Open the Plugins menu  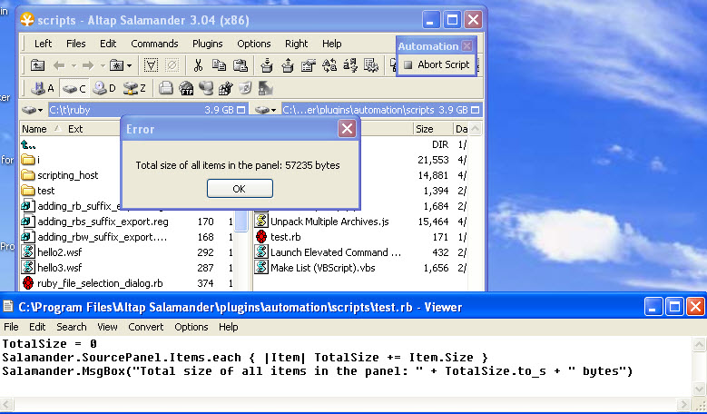(207, 44)
